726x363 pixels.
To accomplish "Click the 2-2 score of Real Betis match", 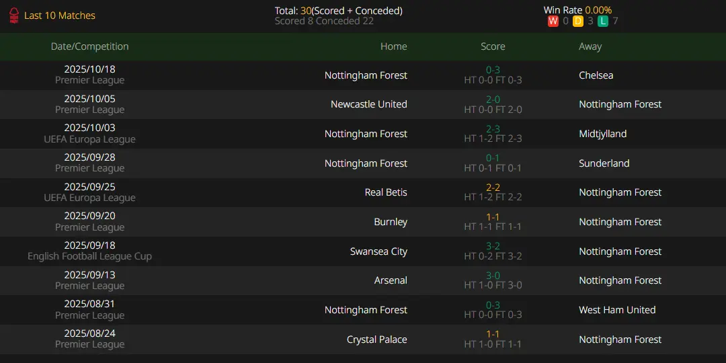I will click(x=493, y=188).
